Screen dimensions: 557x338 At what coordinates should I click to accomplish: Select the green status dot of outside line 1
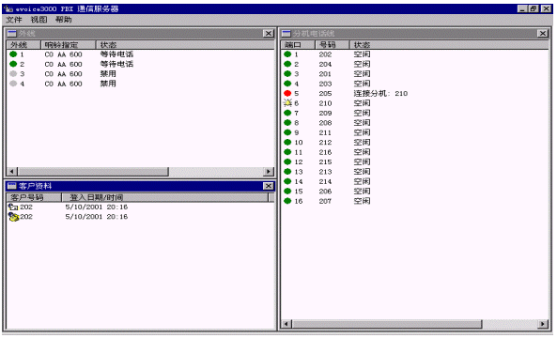(x=13, y=54)
